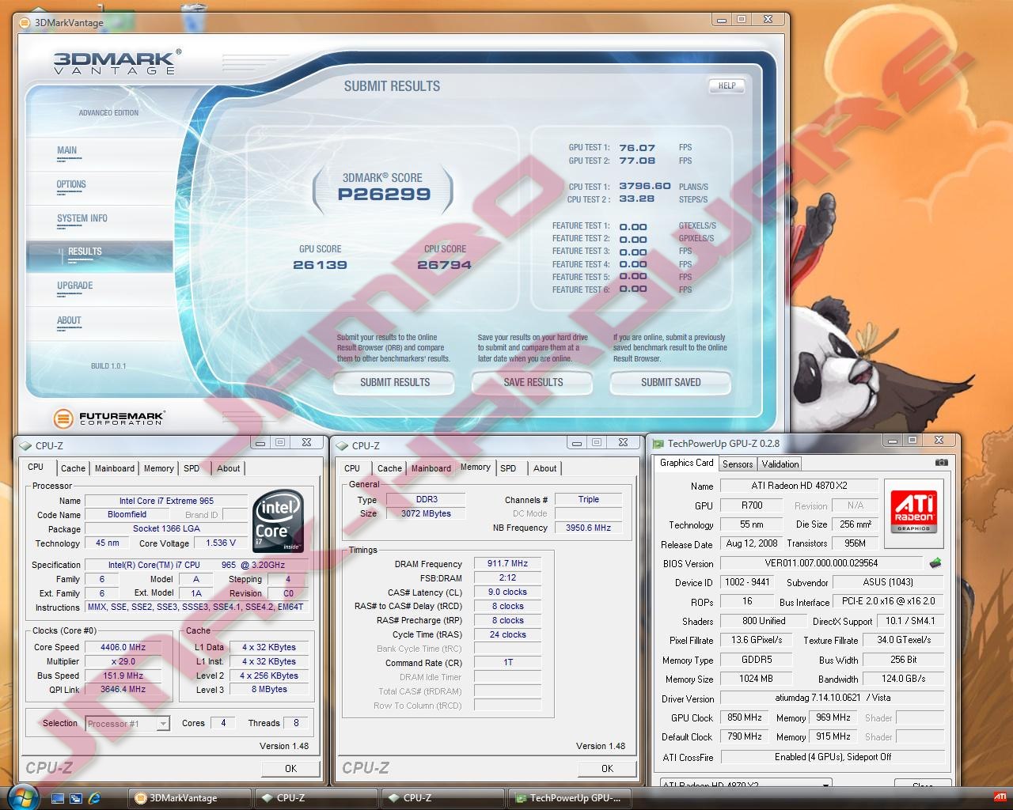Click the Submit Results button
This screenshot has width=1013, height=810.
coord(394,382)
